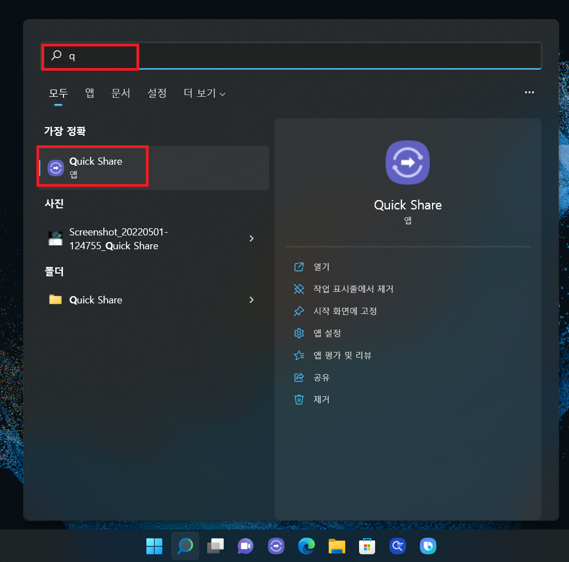This screenshot has height=562, width=569.
Task: Open Screenshot_20220501-124755_Quick Share photo result
Action: click(154, 239)
